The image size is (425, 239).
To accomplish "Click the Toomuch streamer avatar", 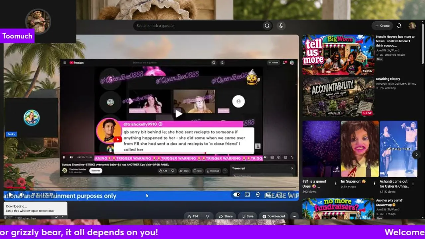I will coord(38,22).
